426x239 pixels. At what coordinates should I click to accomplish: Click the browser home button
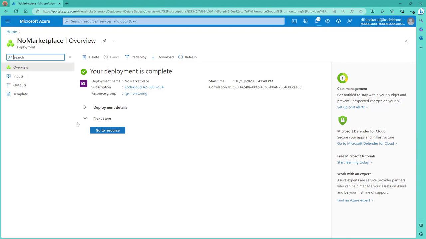pyautogui.click(x=26, y=11)
